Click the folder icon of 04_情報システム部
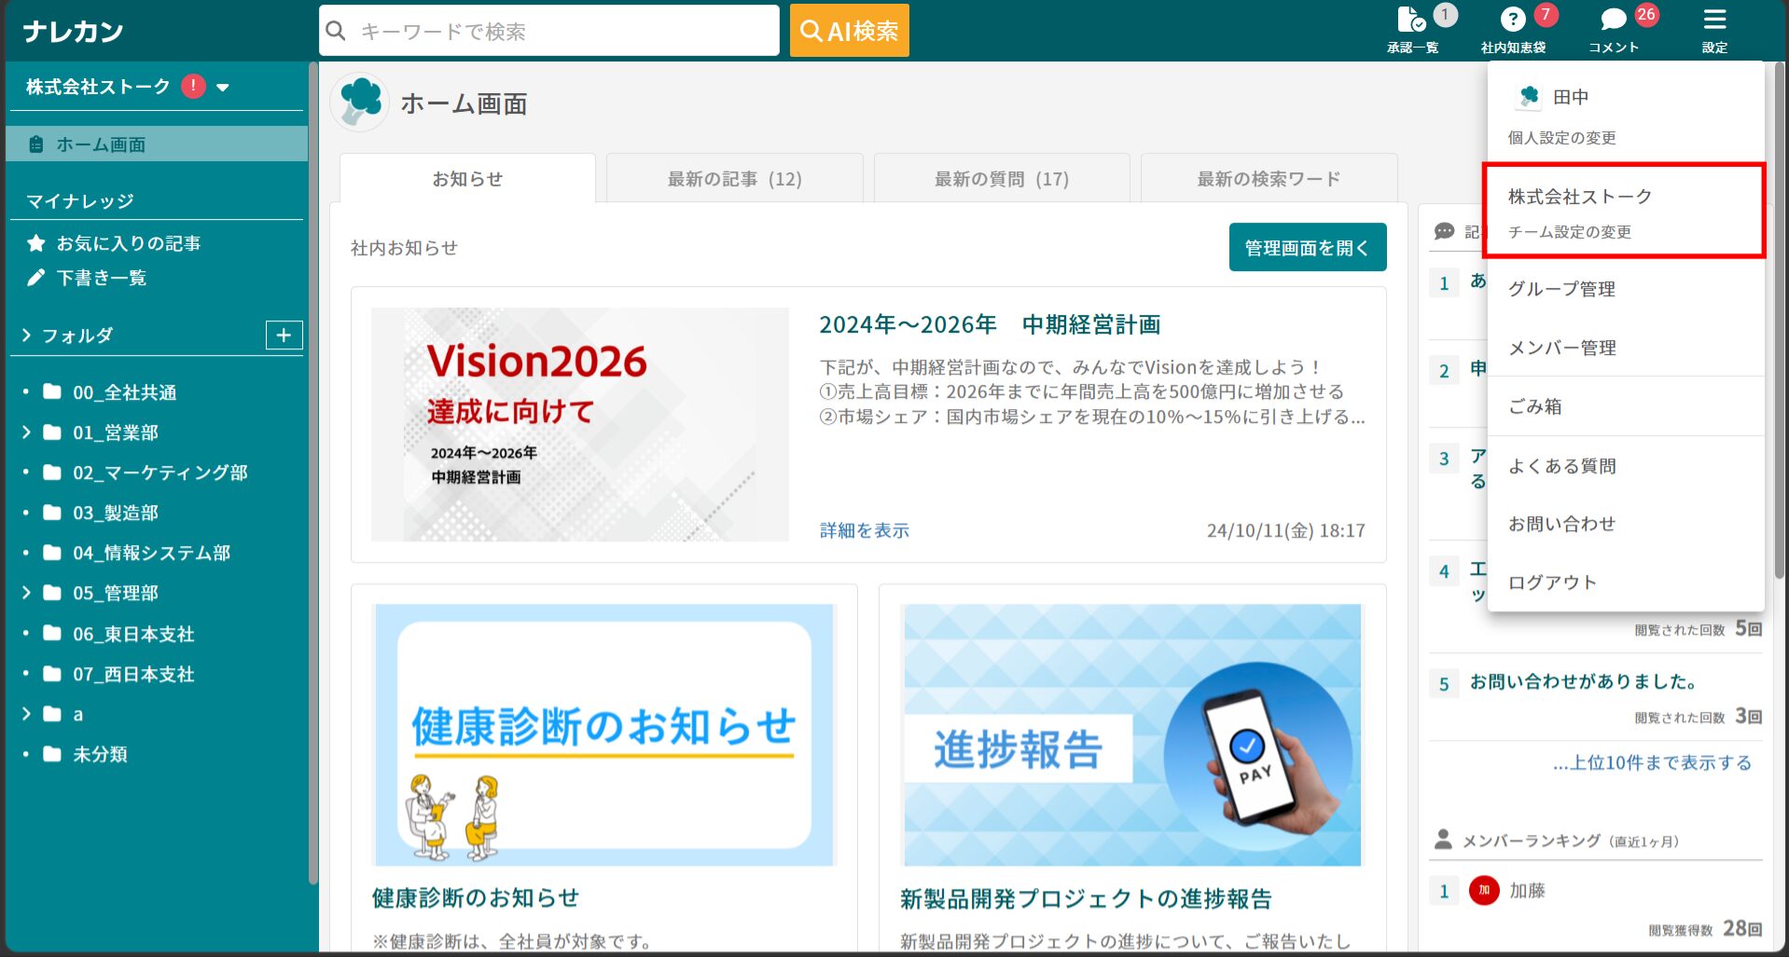Image resolution: width=1789 pixels, height=957 pixels. pyautogui.click(x=52, y=553)
